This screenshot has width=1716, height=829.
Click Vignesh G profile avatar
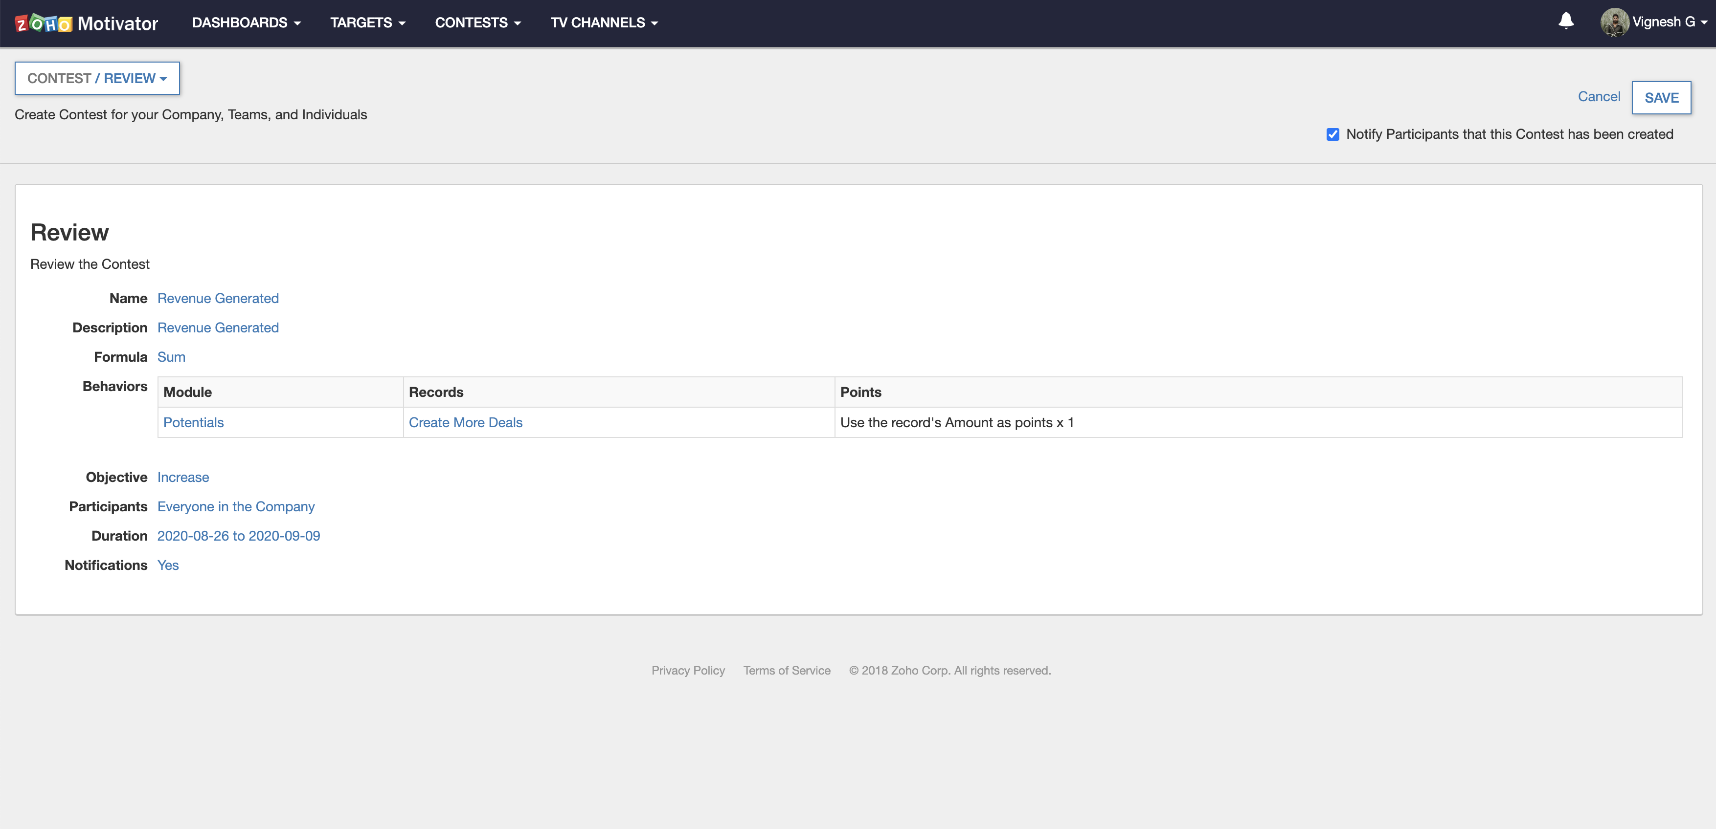click(1614, 22)
